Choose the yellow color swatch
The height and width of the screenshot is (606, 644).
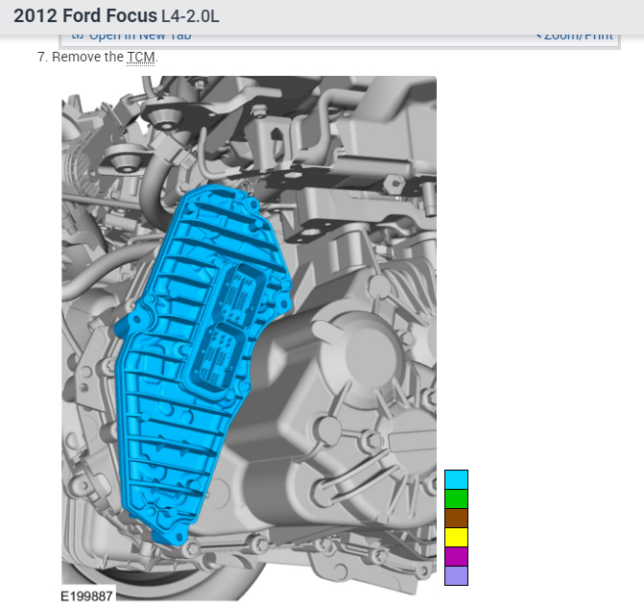tap(456, 537)
